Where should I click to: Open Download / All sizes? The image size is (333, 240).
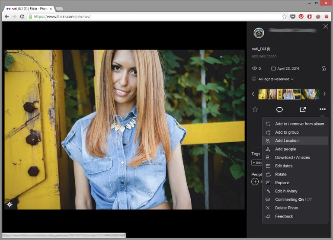[295, 157]
